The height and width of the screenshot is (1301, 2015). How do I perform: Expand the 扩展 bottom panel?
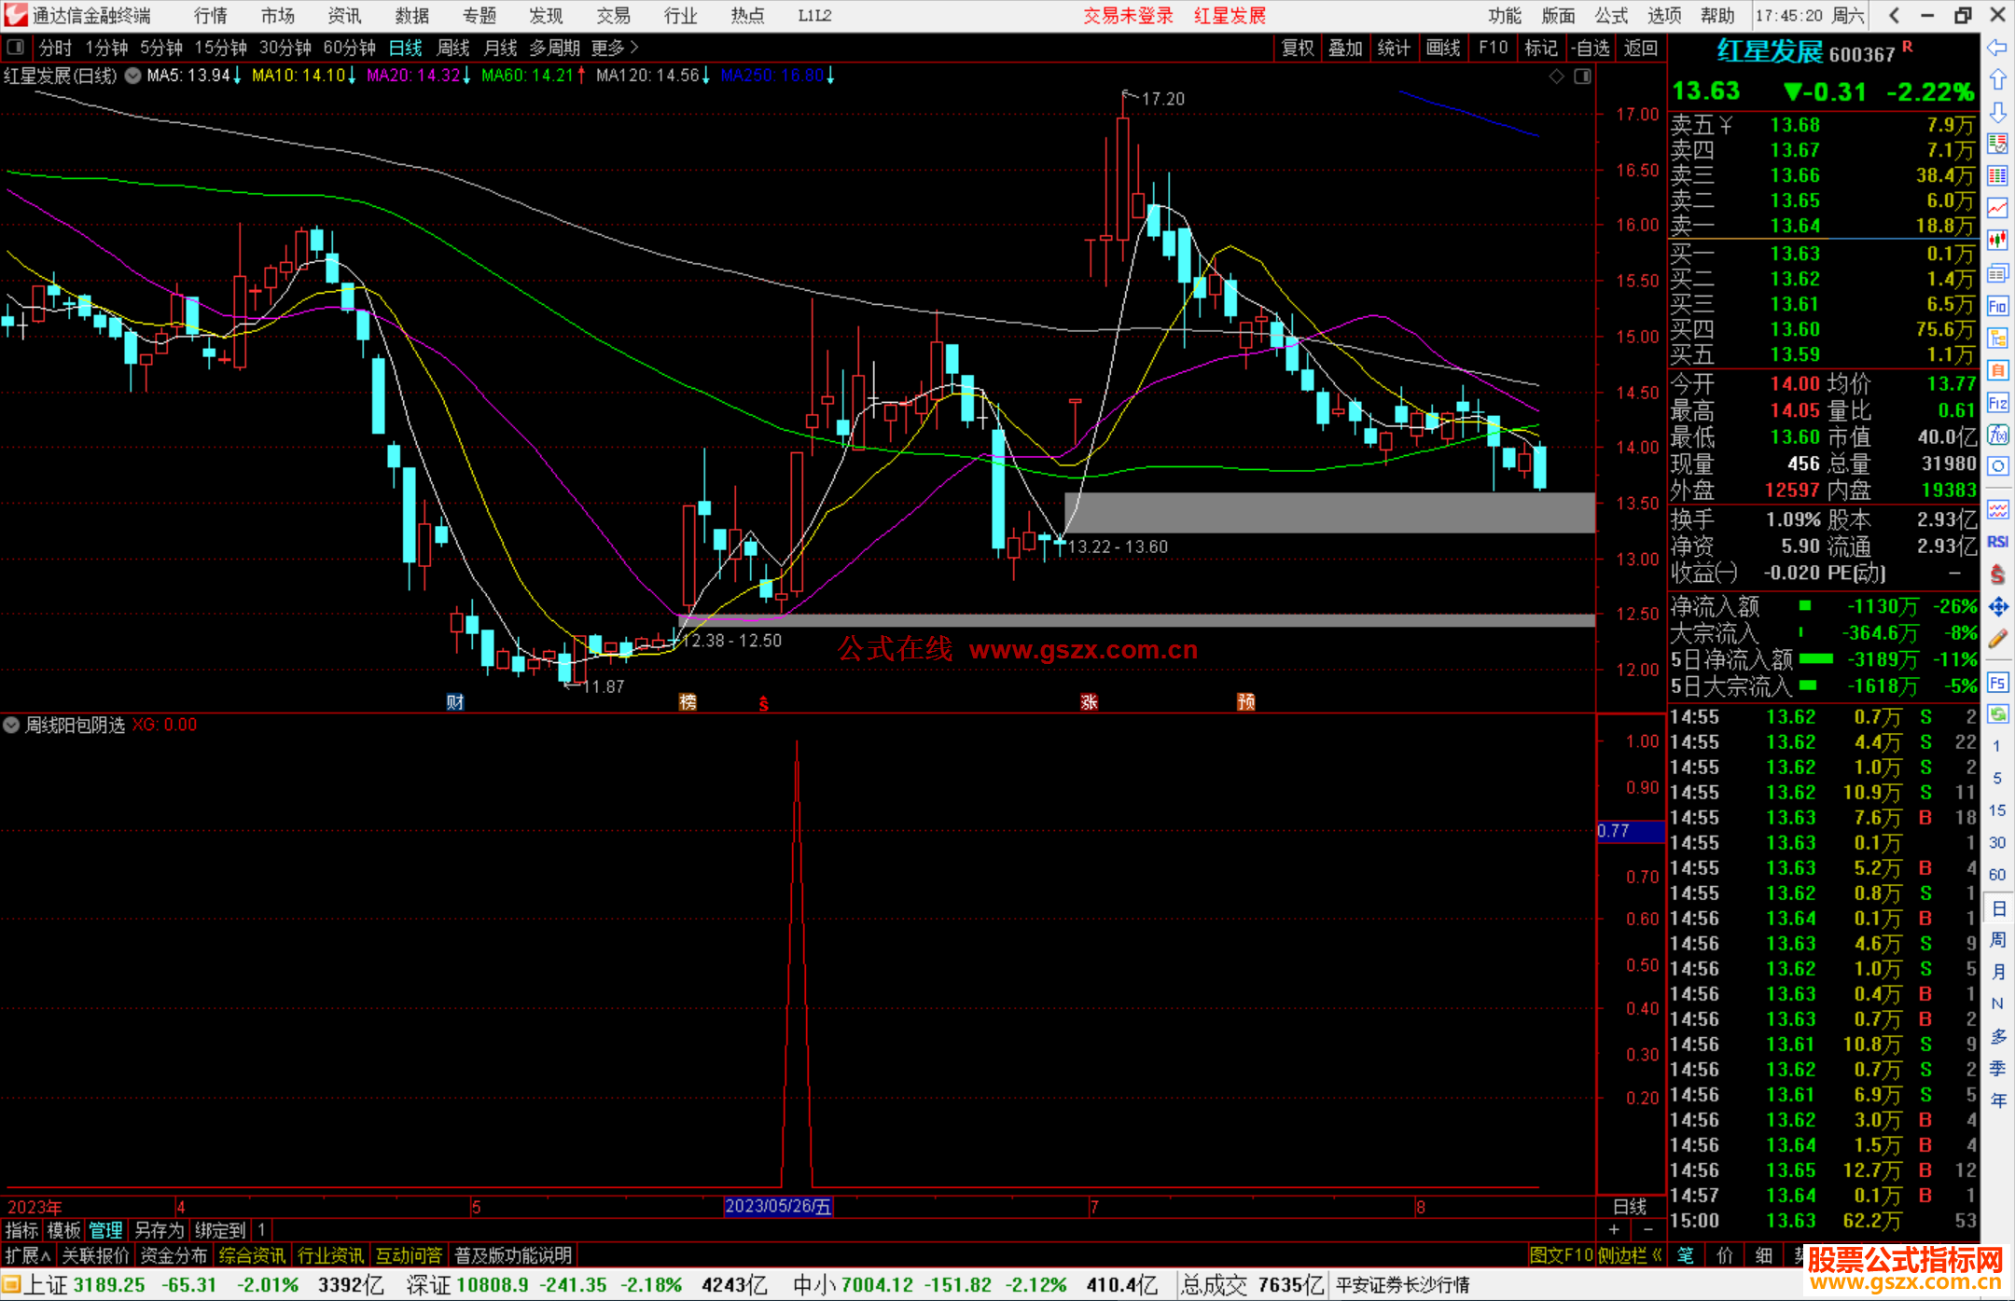28,1255
